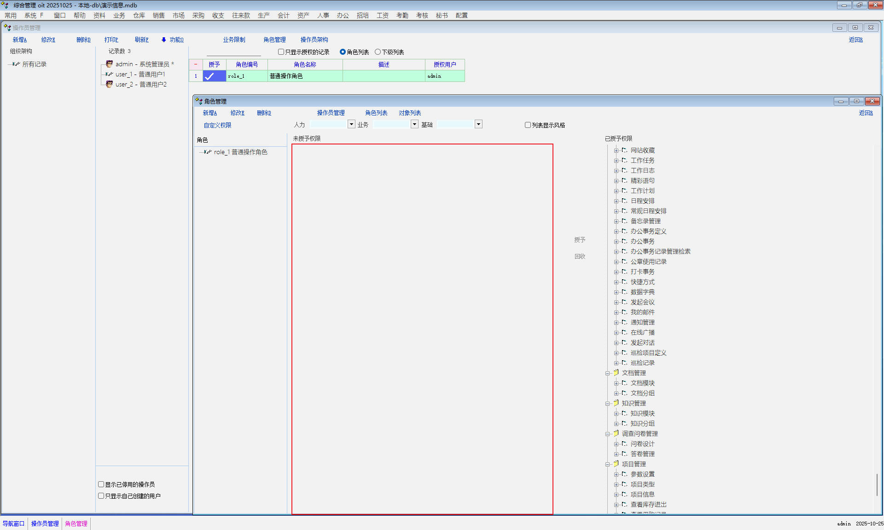This screenshot has height=530, width=884.
Task: Click the 自定义权限 link
Action: pyautogui.click(x=217, y=125)
